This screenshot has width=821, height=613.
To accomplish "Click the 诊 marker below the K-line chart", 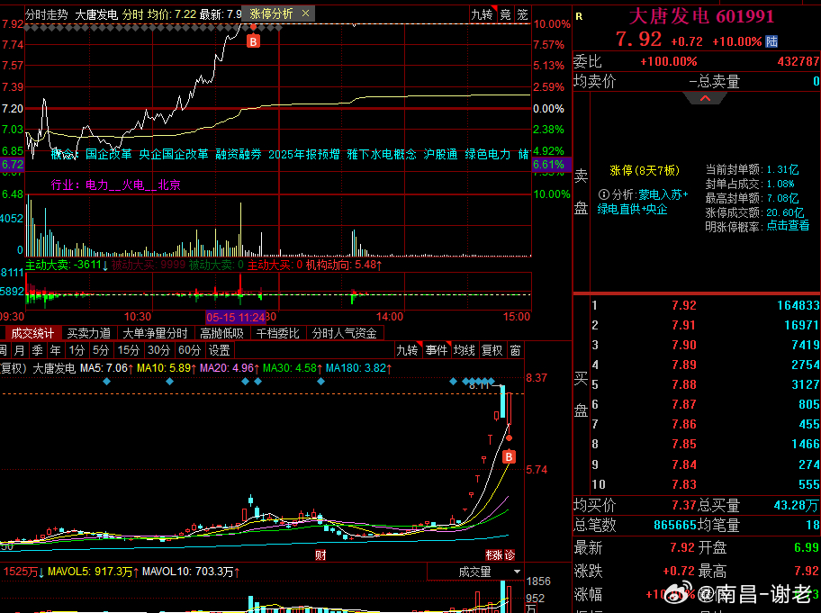I will (x=510, y=554).
